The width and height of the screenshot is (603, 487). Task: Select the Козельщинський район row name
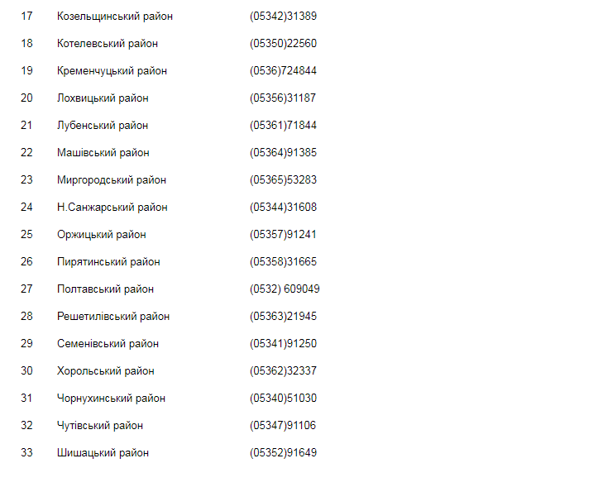tap(115, 17)
